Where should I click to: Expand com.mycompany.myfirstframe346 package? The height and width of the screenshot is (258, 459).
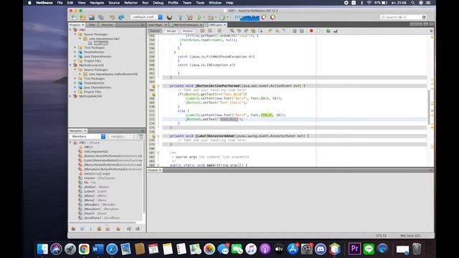pos(80,74)
